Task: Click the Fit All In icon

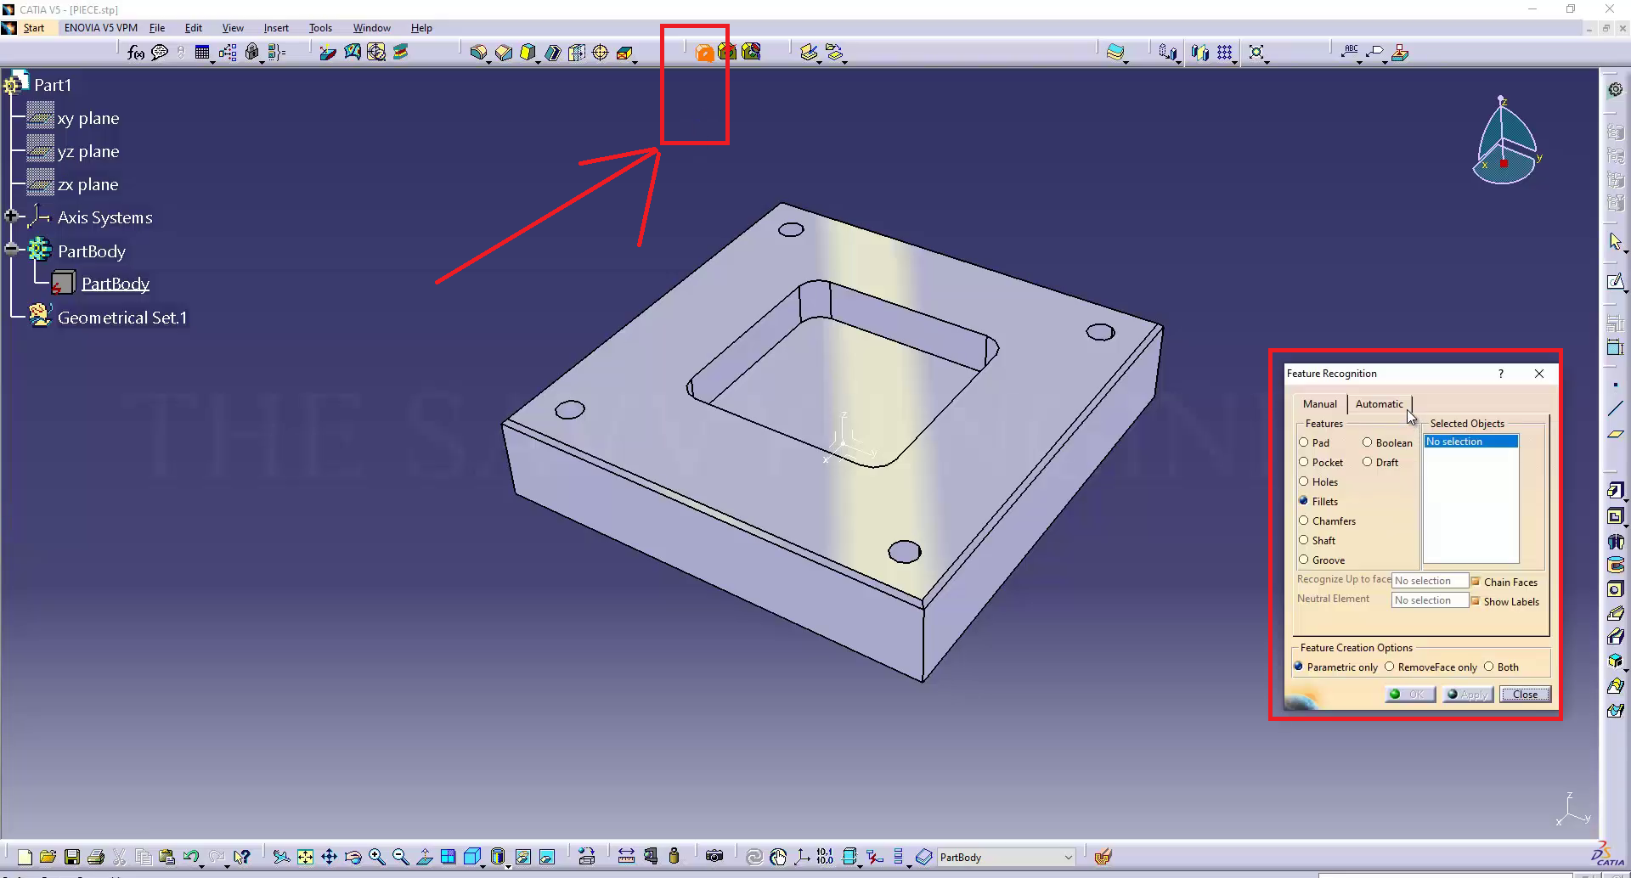Action: tap(305, 857)
